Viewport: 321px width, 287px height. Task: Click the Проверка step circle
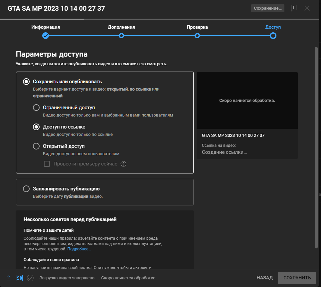[x=197, y=36]
